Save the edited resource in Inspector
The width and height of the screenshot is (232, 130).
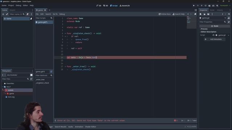click(x=208, y=14)
